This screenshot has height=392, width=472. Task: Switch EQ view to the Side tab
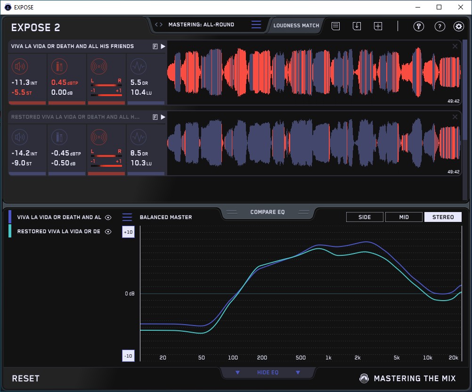365,217
